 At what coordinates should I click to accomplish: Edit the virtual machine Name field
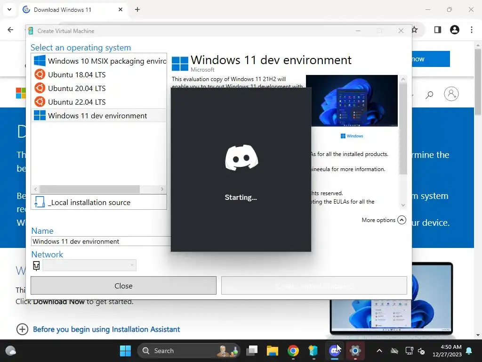(101, 241)
